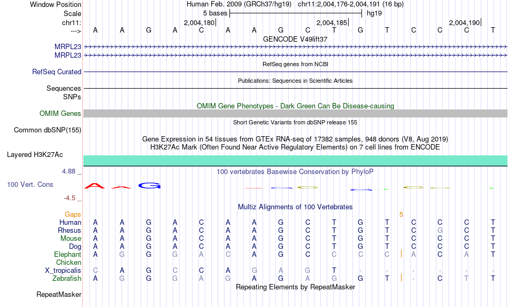Click the GTEx Gene Expression title

click(x=295, y=139)
